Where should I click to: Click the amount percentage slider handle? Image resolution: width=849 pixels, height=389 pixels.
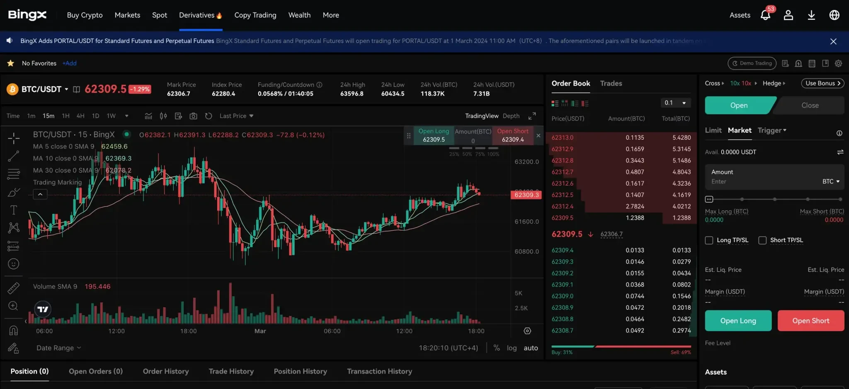tap(709, 199)
